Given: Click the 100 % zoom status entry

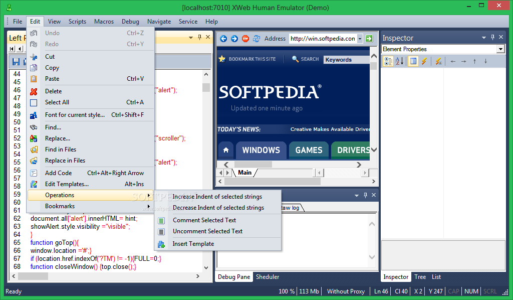Looking at the screenshot, I should point(287,291).
